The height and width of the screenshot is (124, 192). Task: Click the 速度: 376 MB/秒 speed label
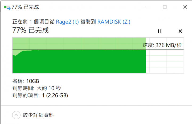[162, 45]
